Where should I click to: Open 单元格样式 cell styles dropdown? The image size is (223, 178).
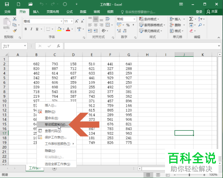coord(151,31)
